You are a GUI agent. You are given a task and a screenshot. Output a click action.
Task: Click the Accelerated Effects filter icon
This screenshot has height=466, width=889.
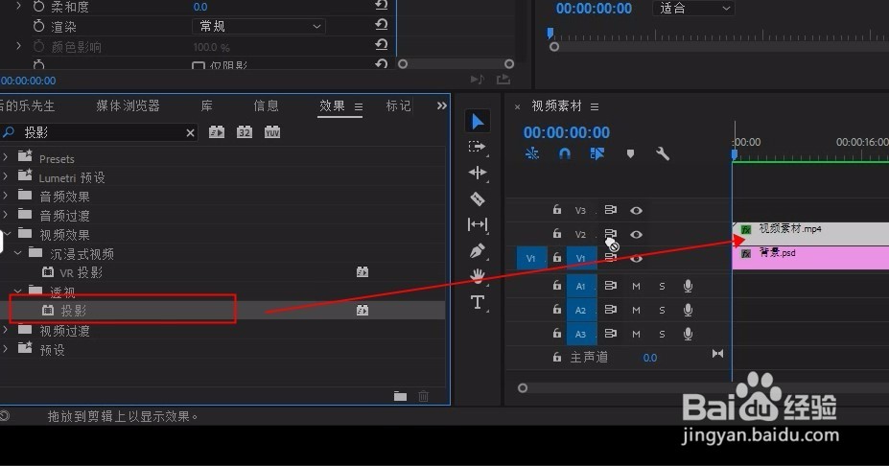217,132
